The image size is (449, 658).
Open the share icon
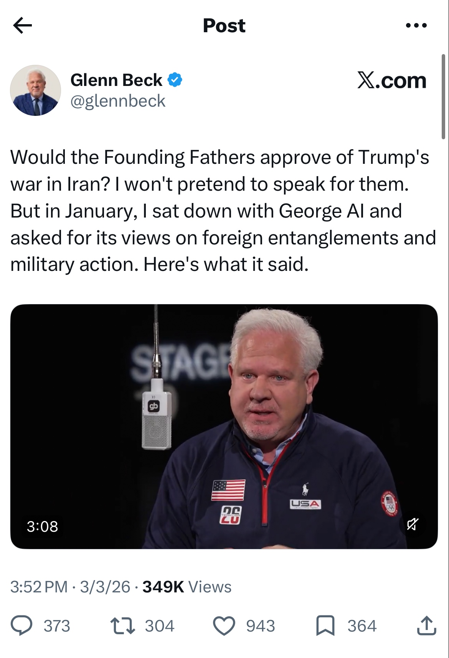coord(426,626)
